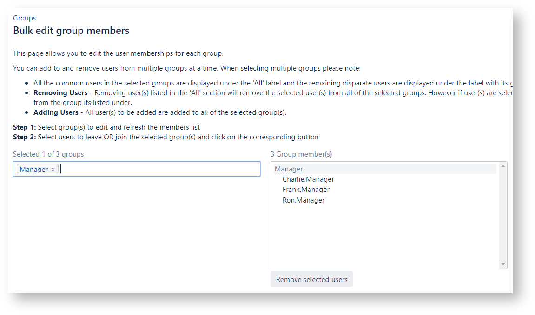Click the 'Selected 1 of 3 groups' label
Screen dimensions: 535x315
[48, 154]
